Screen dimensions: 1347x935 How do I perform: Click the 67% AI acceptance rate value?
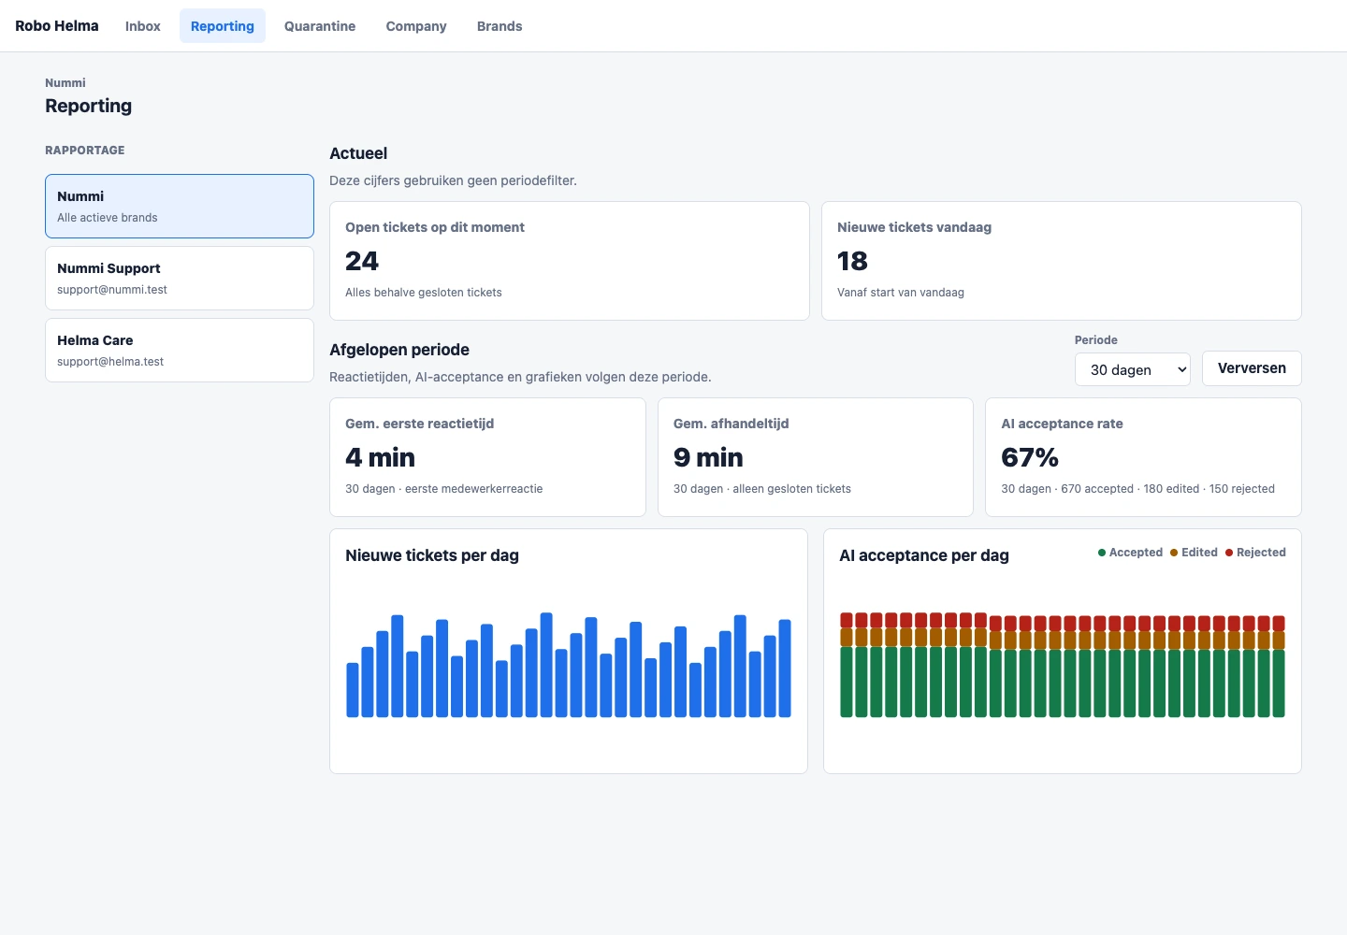point(1030,457)
